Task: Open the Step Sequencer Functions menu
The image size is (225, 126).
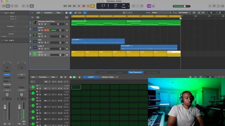Action: (44, 77)
